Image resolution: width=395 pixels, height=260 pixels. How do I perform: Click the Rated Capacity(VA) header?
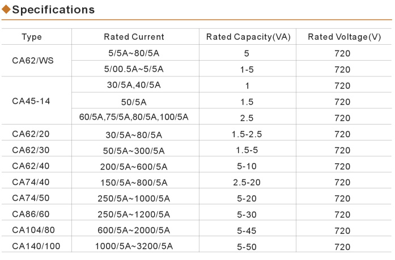tap(248, 37)
